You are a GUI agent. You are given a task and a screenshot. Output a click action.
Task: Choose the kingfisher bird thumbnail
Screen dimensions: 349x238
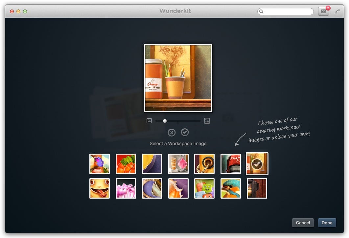coord(231,188)
